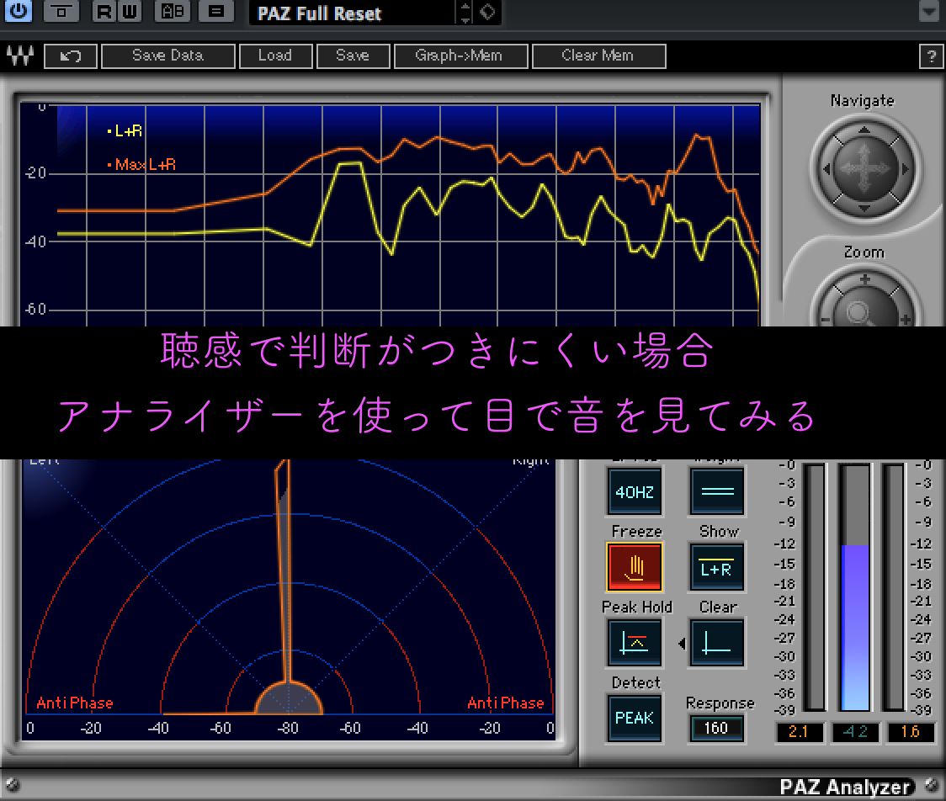Click the Clear peak hold button
Screen dimensions: 946x801
coord(717,642)
